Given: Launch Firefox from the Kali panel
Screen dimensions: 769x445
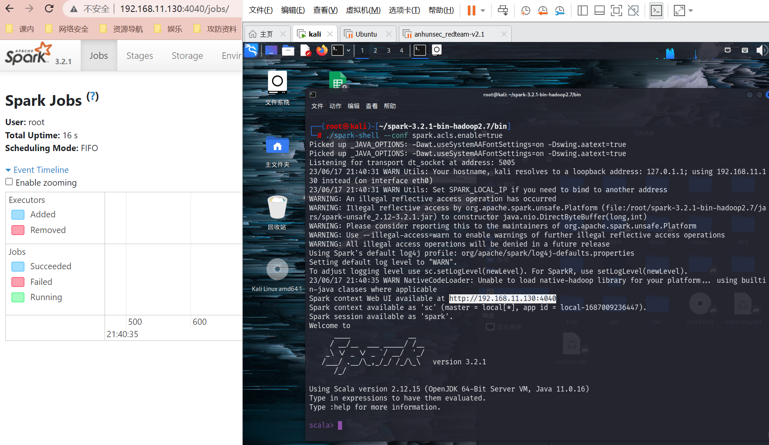Looking at the screenshot, I should point(322,50).
